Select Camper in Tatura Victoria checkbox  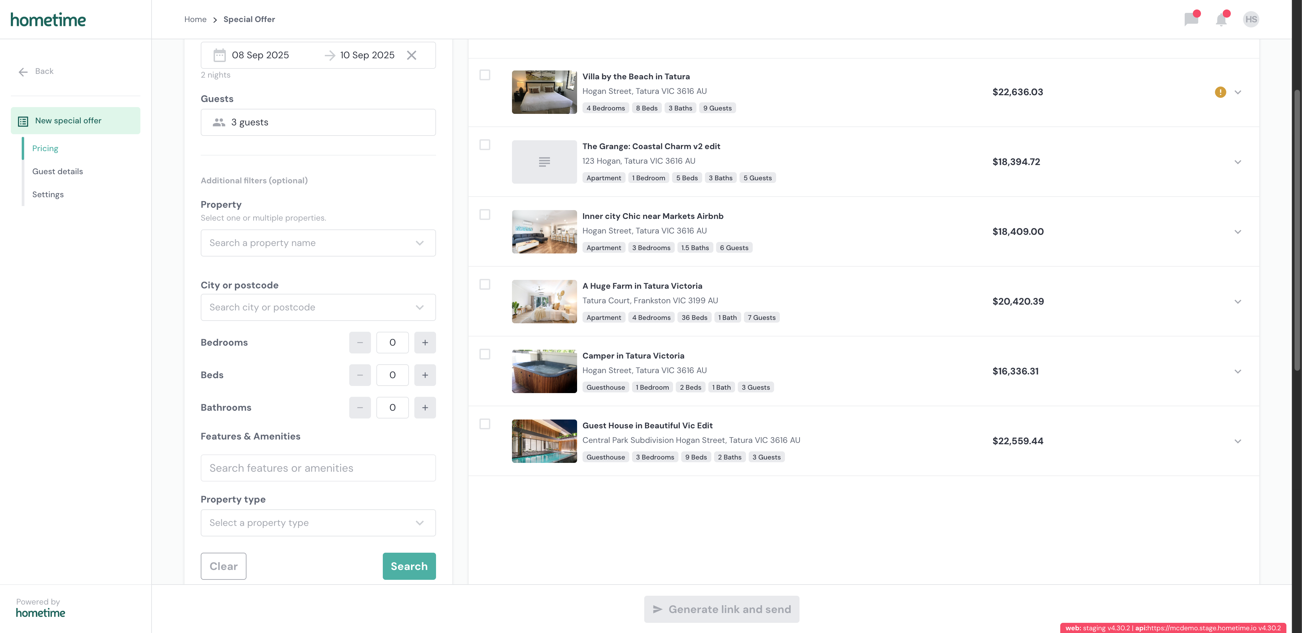pyautogui.click(x=485, y=354)
